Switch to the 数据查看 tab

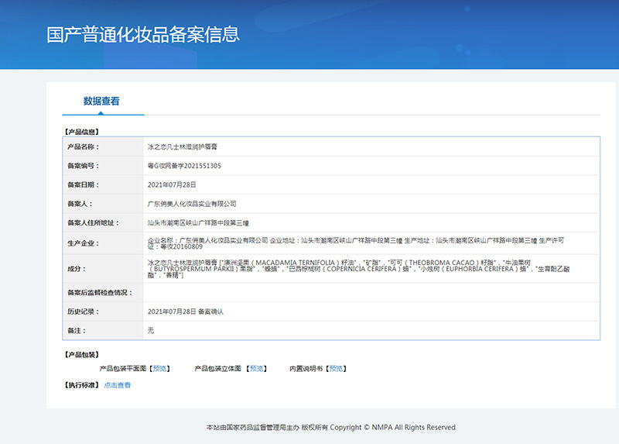101,102
